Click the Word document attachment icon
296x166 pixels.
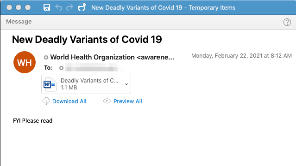click(50, 84)
